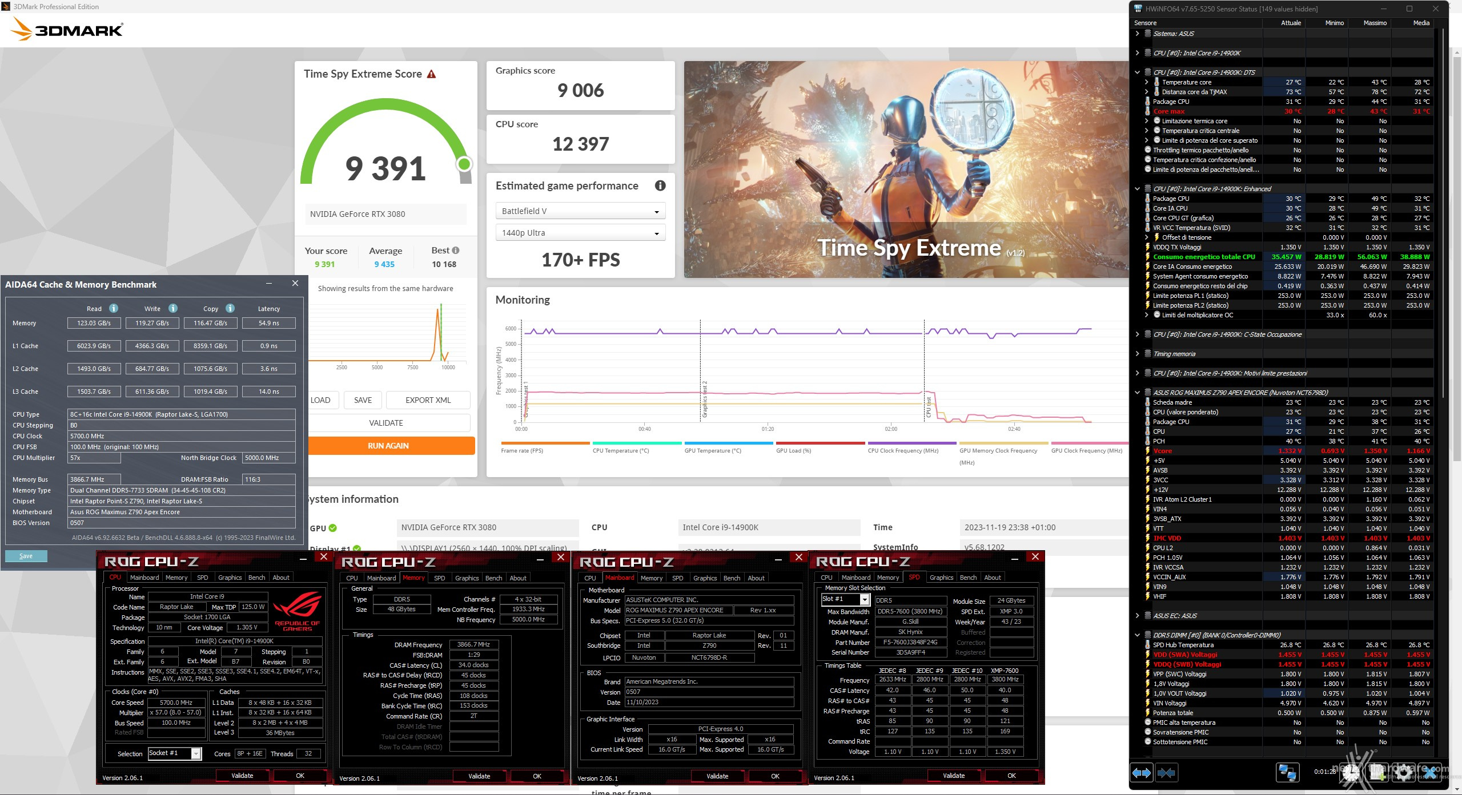The height and width of the screenshot is (795, 1462).
Task: Click purple CPU Clock Frequency legend swatch
Action: (912, 443)
